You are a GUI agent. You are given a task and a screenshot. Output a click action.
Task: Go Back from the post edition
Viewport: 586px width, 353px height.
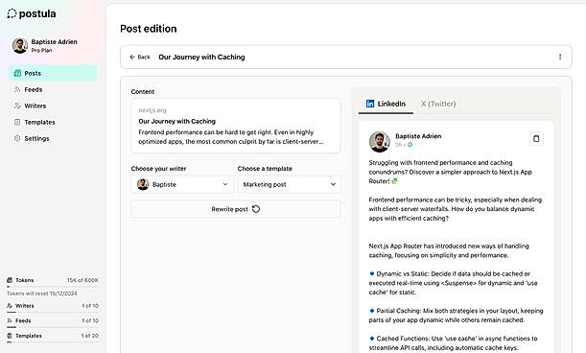tap(140, 57)
